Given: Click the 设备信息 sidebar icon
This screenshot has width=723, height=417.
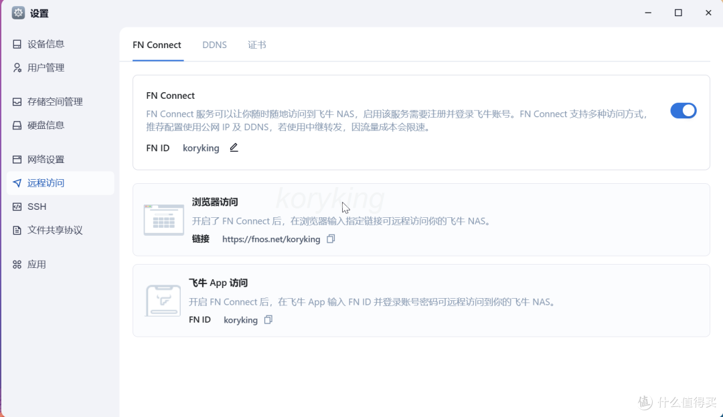Looking at the screenshot, I should [17, 44].
